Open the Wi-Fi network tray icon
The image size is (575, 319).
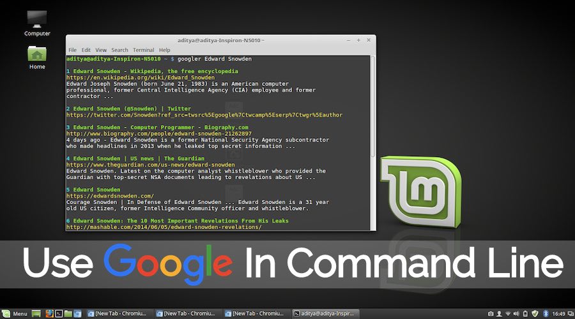(x=508, y=313)
